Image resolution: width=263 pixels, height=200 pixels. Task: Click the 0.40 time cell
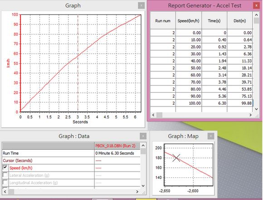point(214,40)
